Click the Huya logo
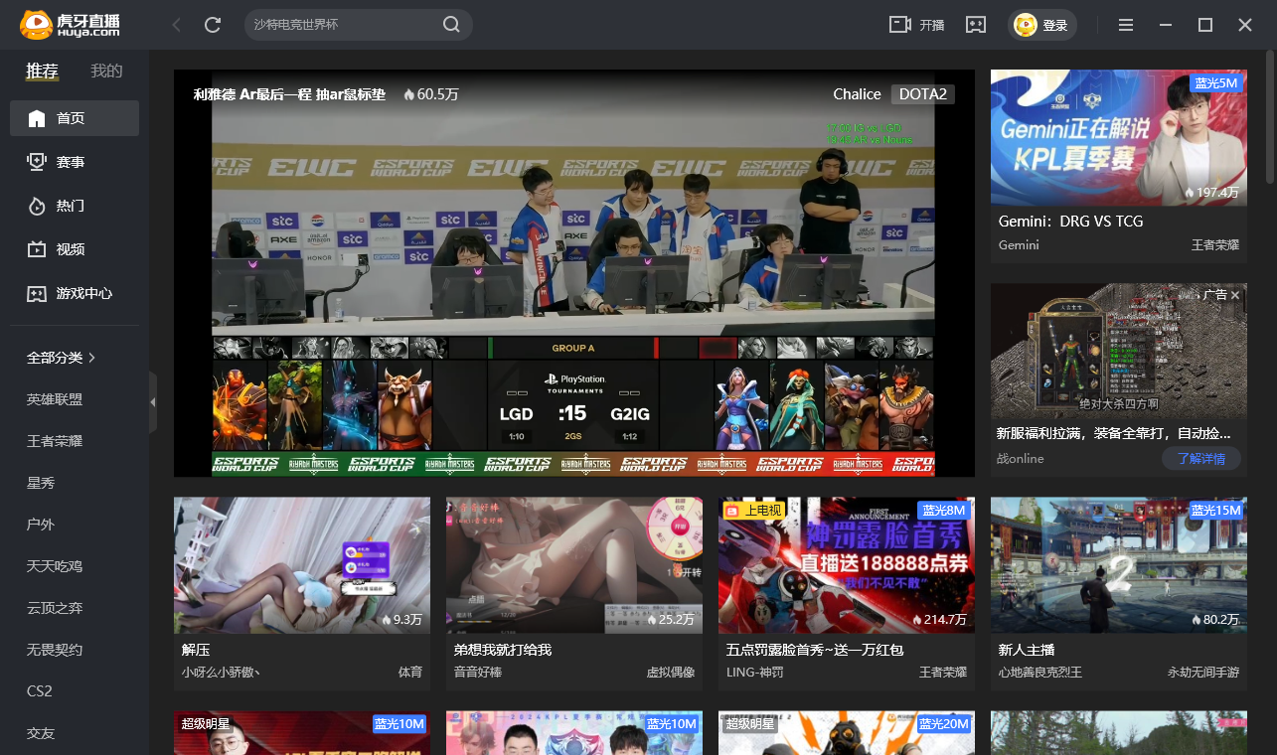1277x755 pixels. [x=70, y=25]
